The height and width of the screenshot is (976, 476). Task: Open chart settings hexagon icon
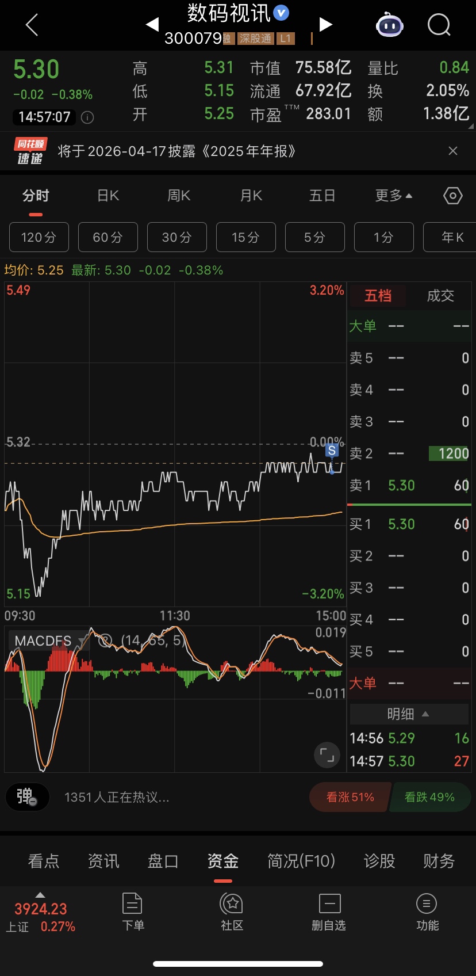(x=453, y=196)
